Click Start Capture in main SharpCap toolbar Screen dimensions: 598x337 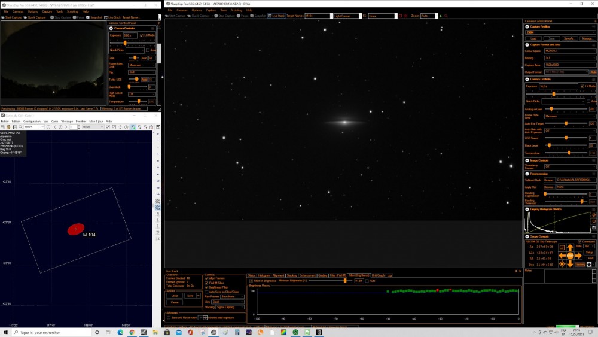[x=175, y=16]
